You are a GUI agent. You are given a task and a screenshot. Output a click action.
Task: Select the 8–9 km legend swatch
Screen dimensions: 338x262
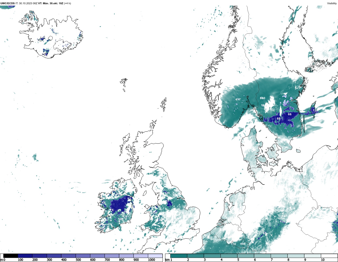(x=296, y=256)
